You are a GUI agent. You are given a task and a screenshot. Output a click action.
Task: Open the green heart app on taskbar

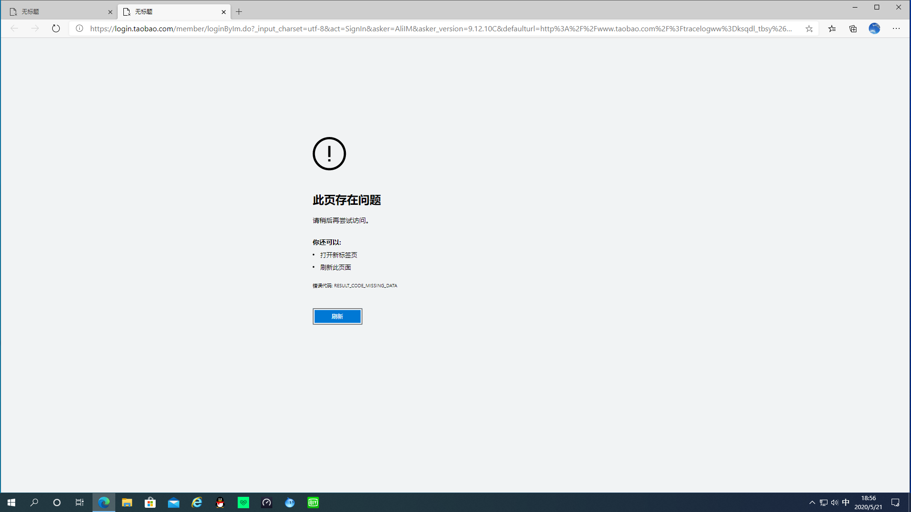point(243,503)
